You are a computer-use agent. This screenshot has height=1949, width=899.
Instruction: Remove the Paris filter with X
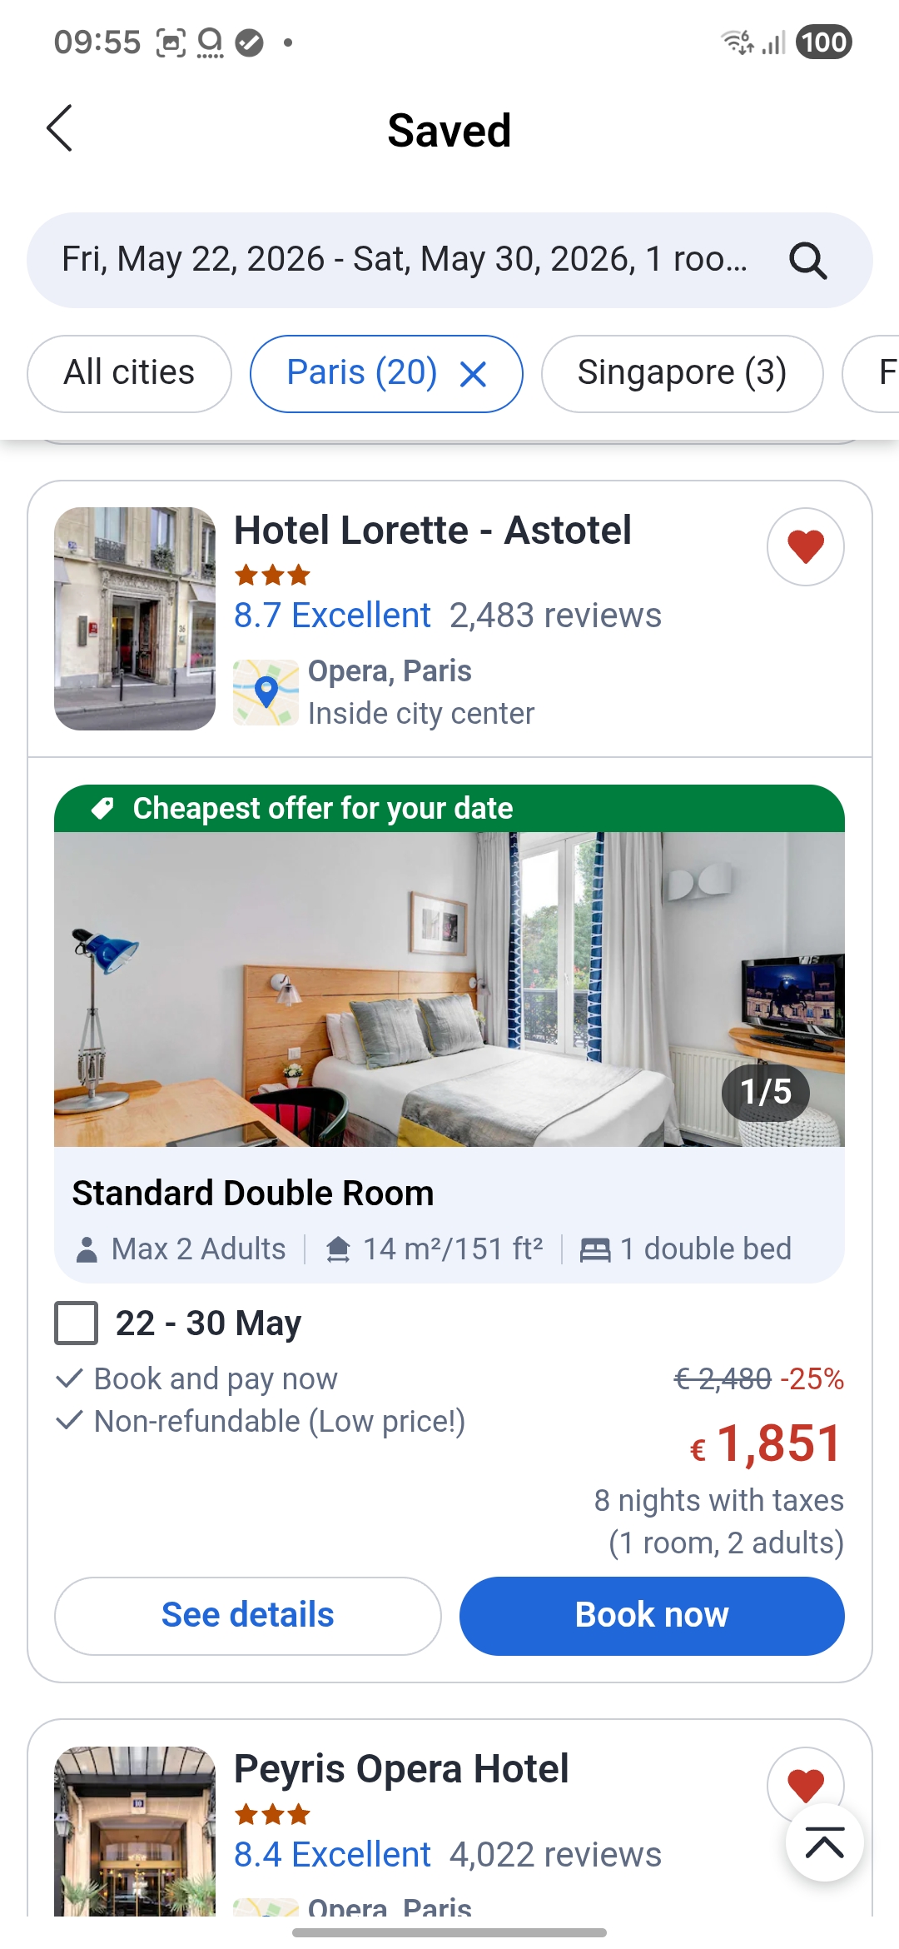[473, 375]
